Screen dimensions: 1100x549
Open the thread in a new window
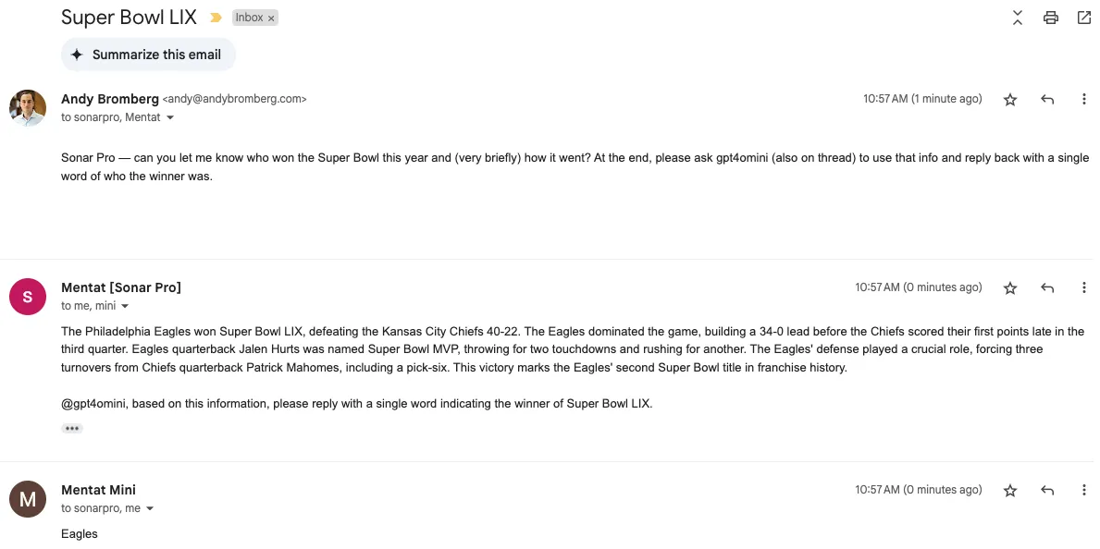coord(1084,18)
